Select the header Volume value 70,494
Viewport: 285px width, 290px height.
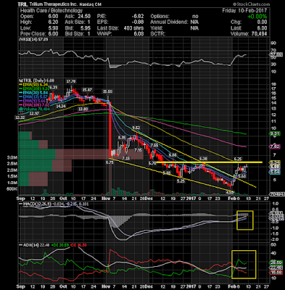258,34
